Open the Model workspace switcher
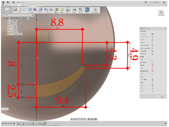169x127 pixels. click(x=7, y=10)
